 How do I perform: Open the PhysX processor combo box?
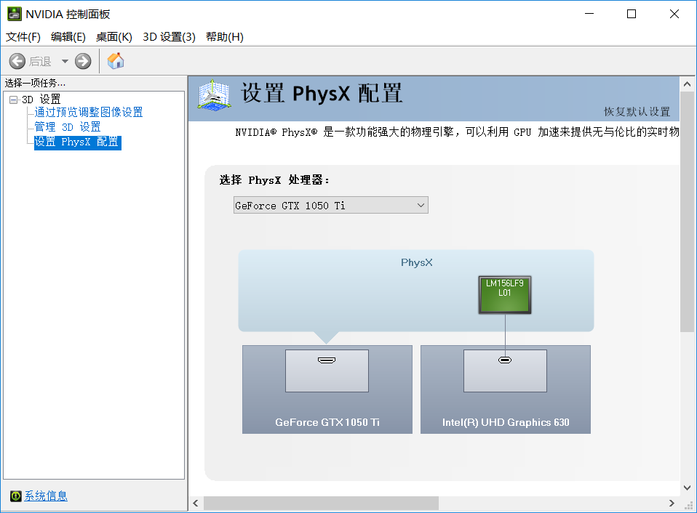(330, 206)
